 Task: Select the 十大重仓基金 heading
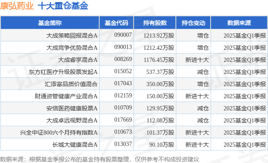[x=63, y=6]
